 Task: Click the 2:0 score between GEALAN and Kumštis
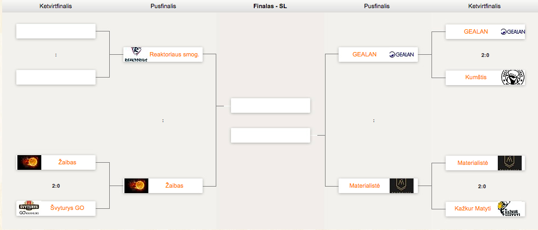(485, 55)
